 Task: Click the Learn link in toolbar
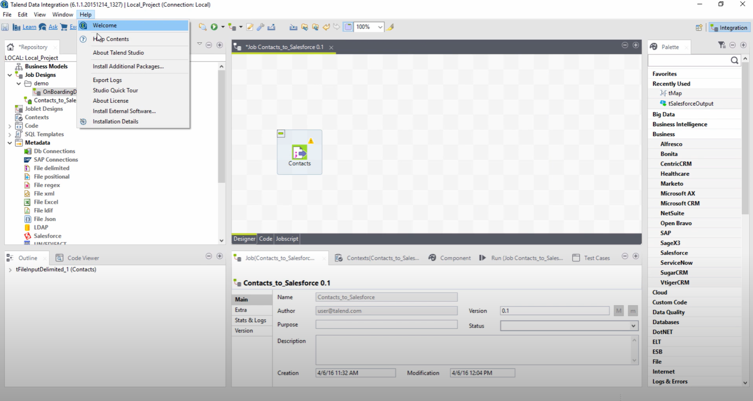pos(29,27)
